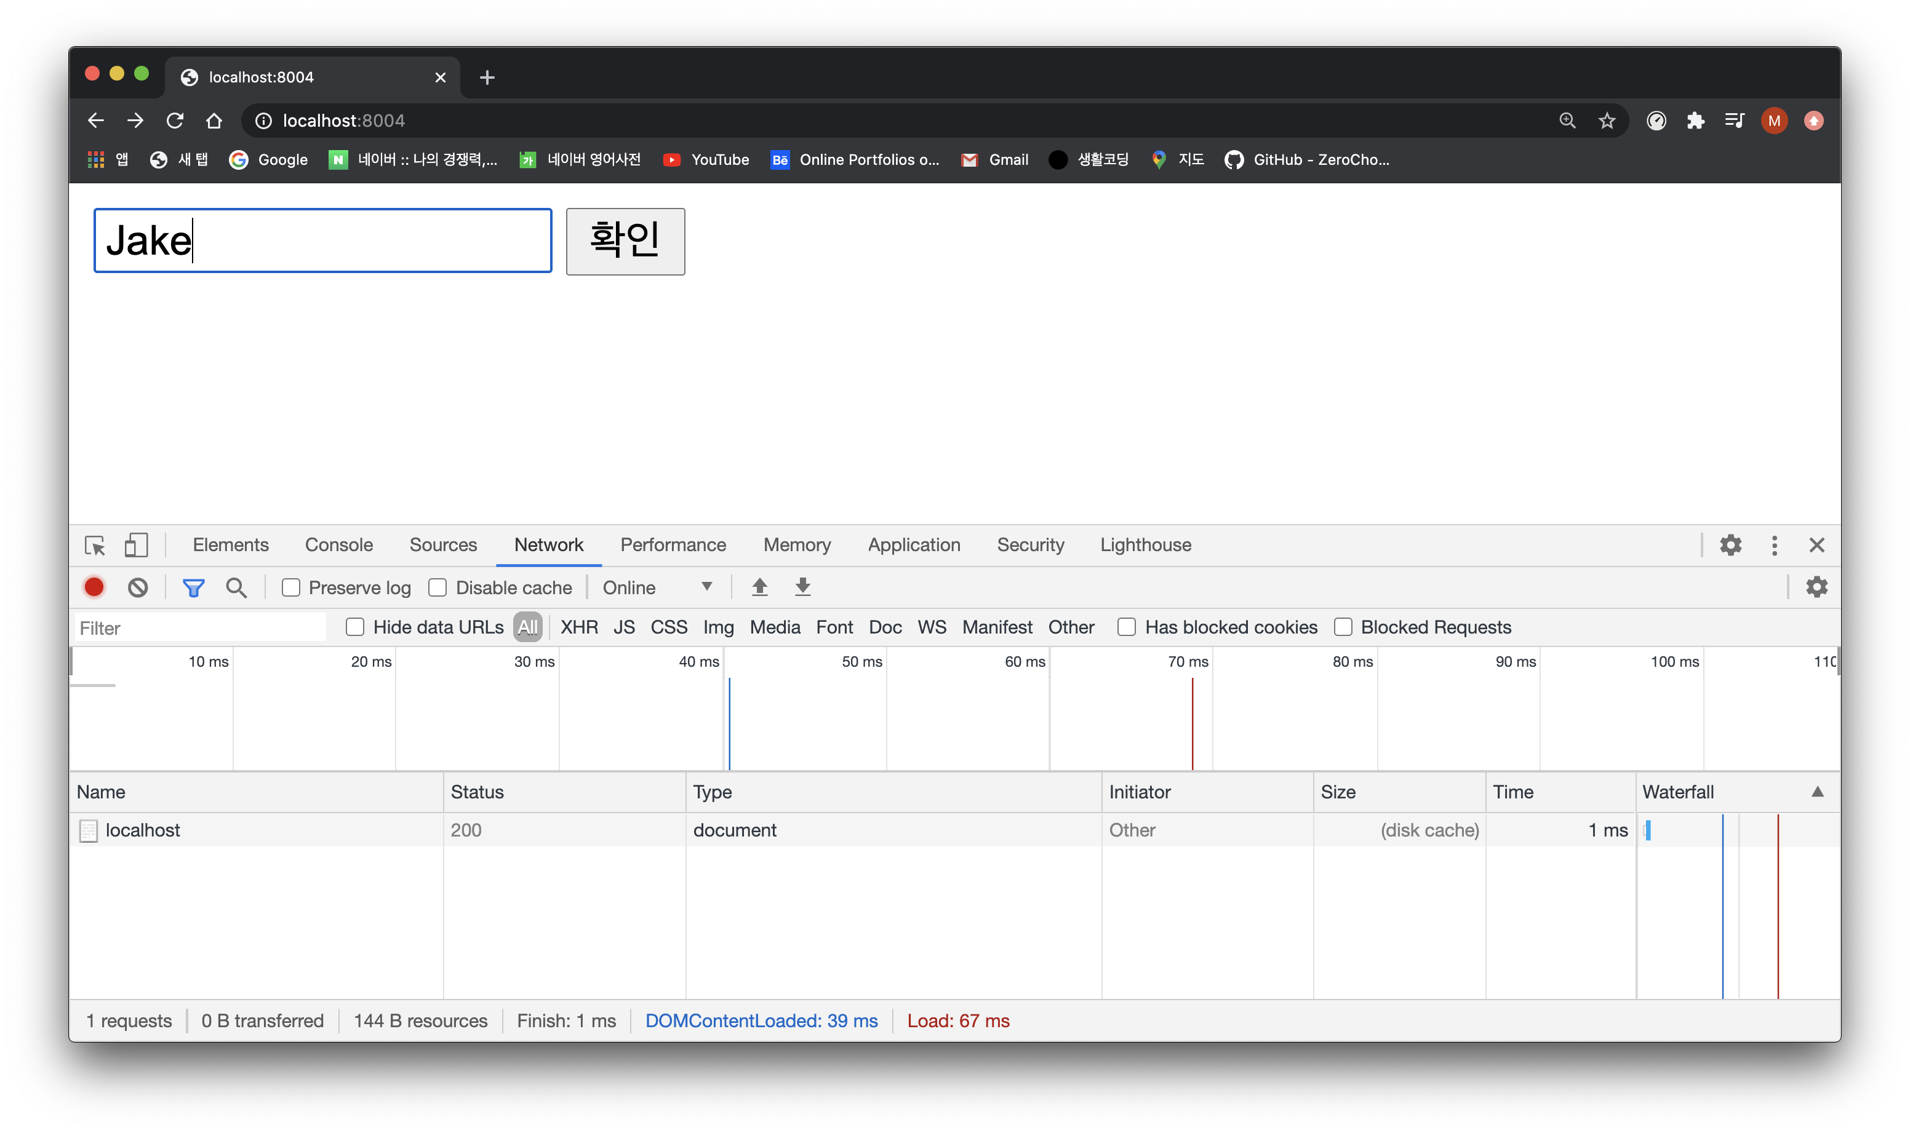1910x1133 pixels.
Task: Click the Filter text field
Action: (x=200, y=627)
